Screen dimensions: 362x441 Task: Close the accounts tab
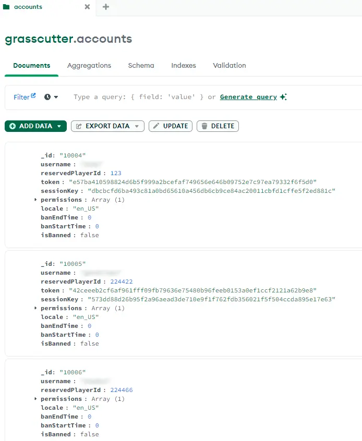click(87, 7)
